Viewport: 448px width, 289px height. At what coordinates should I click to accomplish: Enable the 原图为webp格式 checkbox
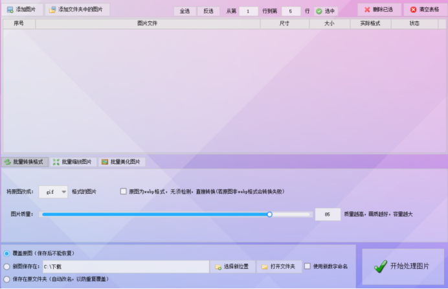click(123, 191)
